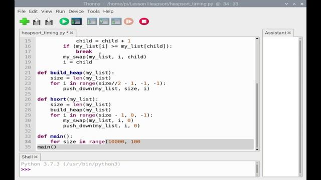Click the build_heap function name
321x180 pixels.
pyautogui.click(x=66, y=72)
